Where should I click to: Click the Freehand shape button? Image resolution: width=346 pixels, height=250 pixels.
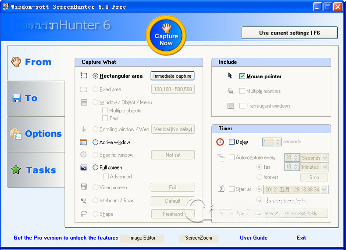tap(173, 214)
